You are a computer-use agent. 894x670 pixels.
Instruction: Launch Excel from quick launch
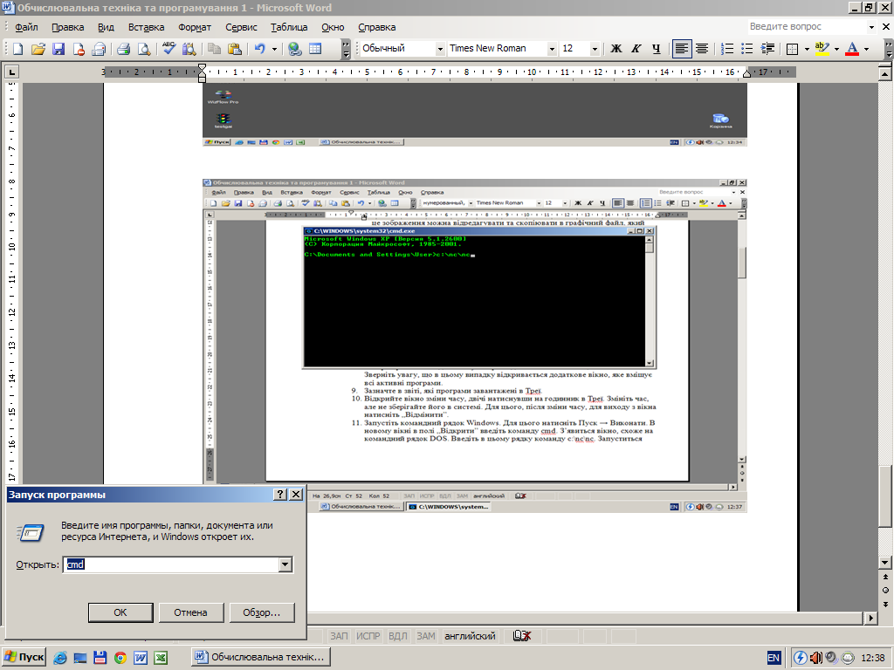161,658
